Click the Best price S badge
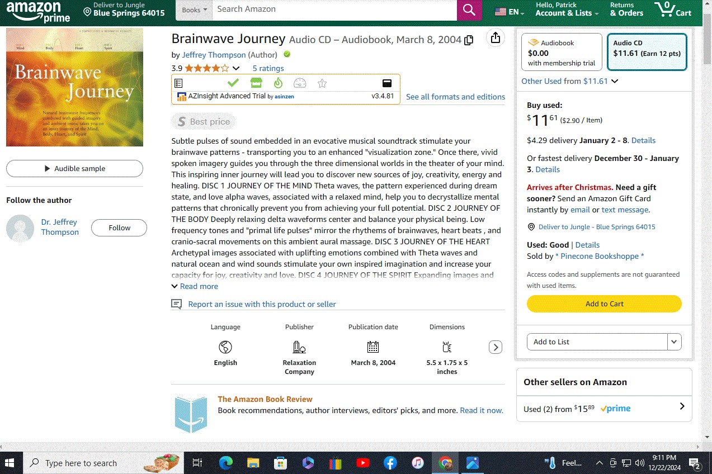This screenshot has height=474, width=712. click(204, 121)
